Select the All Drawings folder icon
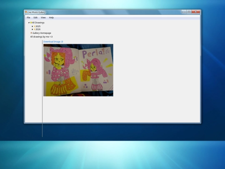The height and width of the screenshot is (169, 225). pos(31,23)
